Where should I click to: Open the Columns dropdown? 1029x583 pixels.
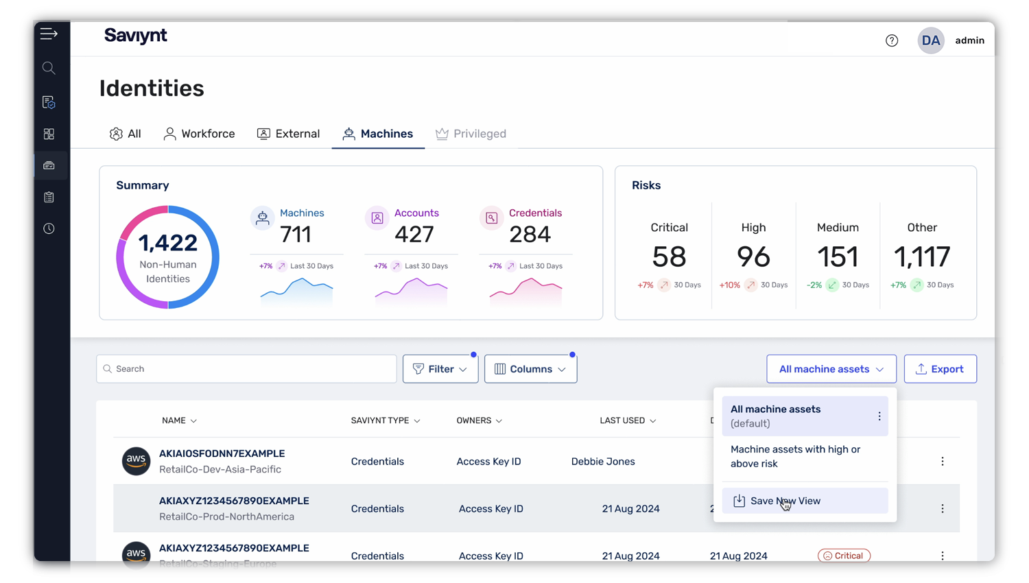point(530,369)
